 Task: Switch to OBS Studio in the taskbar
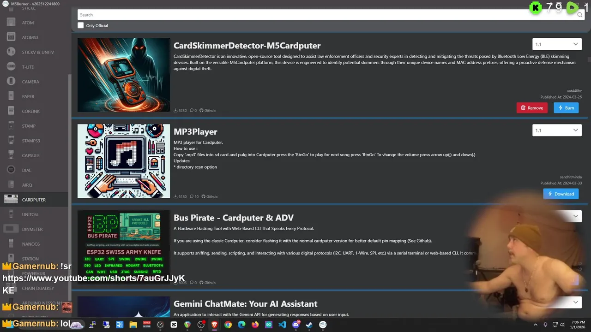tap(201, 325)
